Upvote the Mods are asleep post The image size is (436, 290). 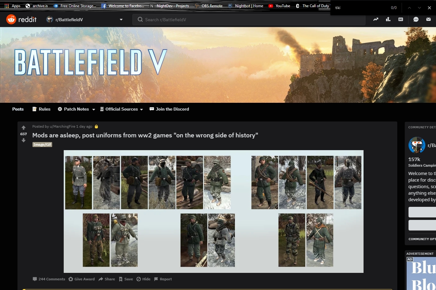pos(23,128)
